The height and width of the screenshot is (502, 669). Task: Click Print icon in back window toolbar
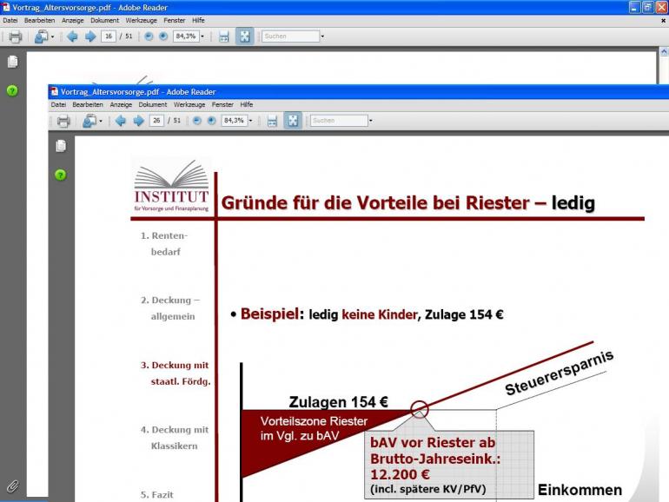pyautogui.click(x=16, y=36)
